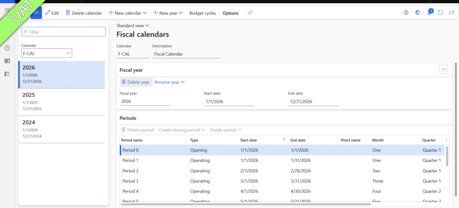Screen dimensions: 459x208
Task: Click the Refresh page icon
Action: 440,13
